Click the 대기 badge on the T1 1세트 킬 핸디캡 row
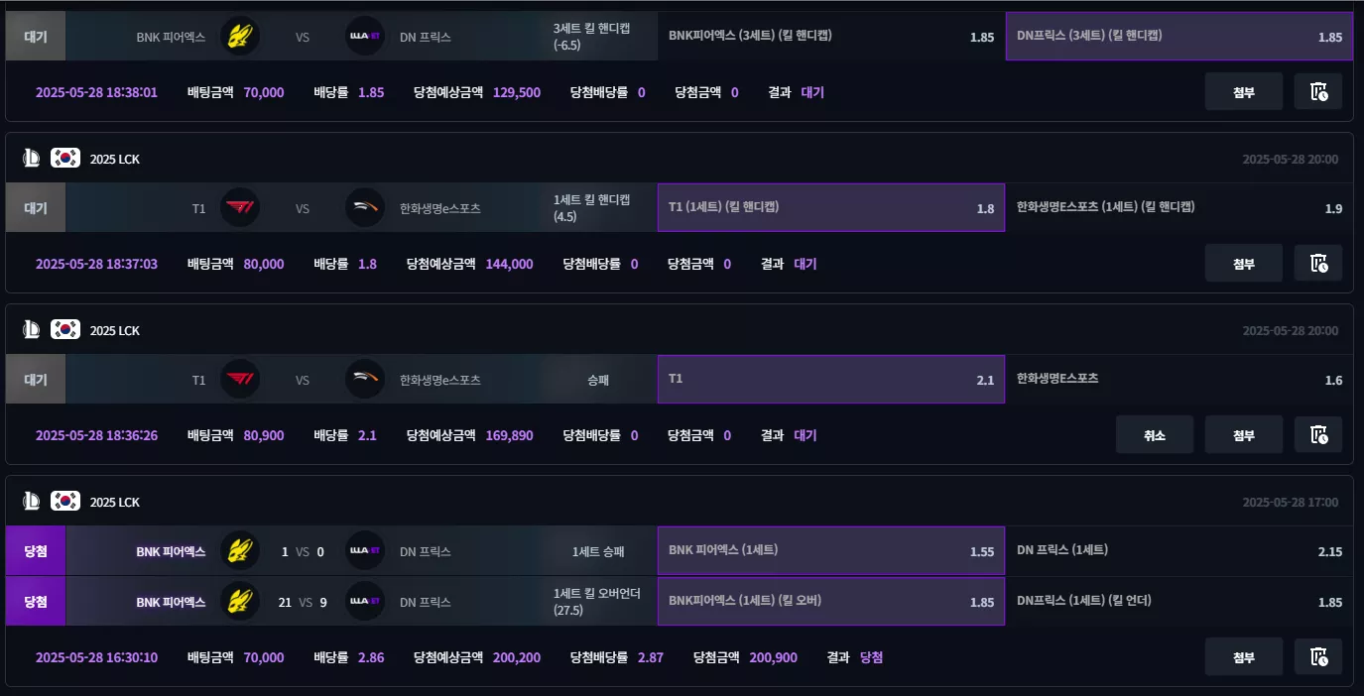This screenshot has height=696, width=1364. click(x=36, y=207)
